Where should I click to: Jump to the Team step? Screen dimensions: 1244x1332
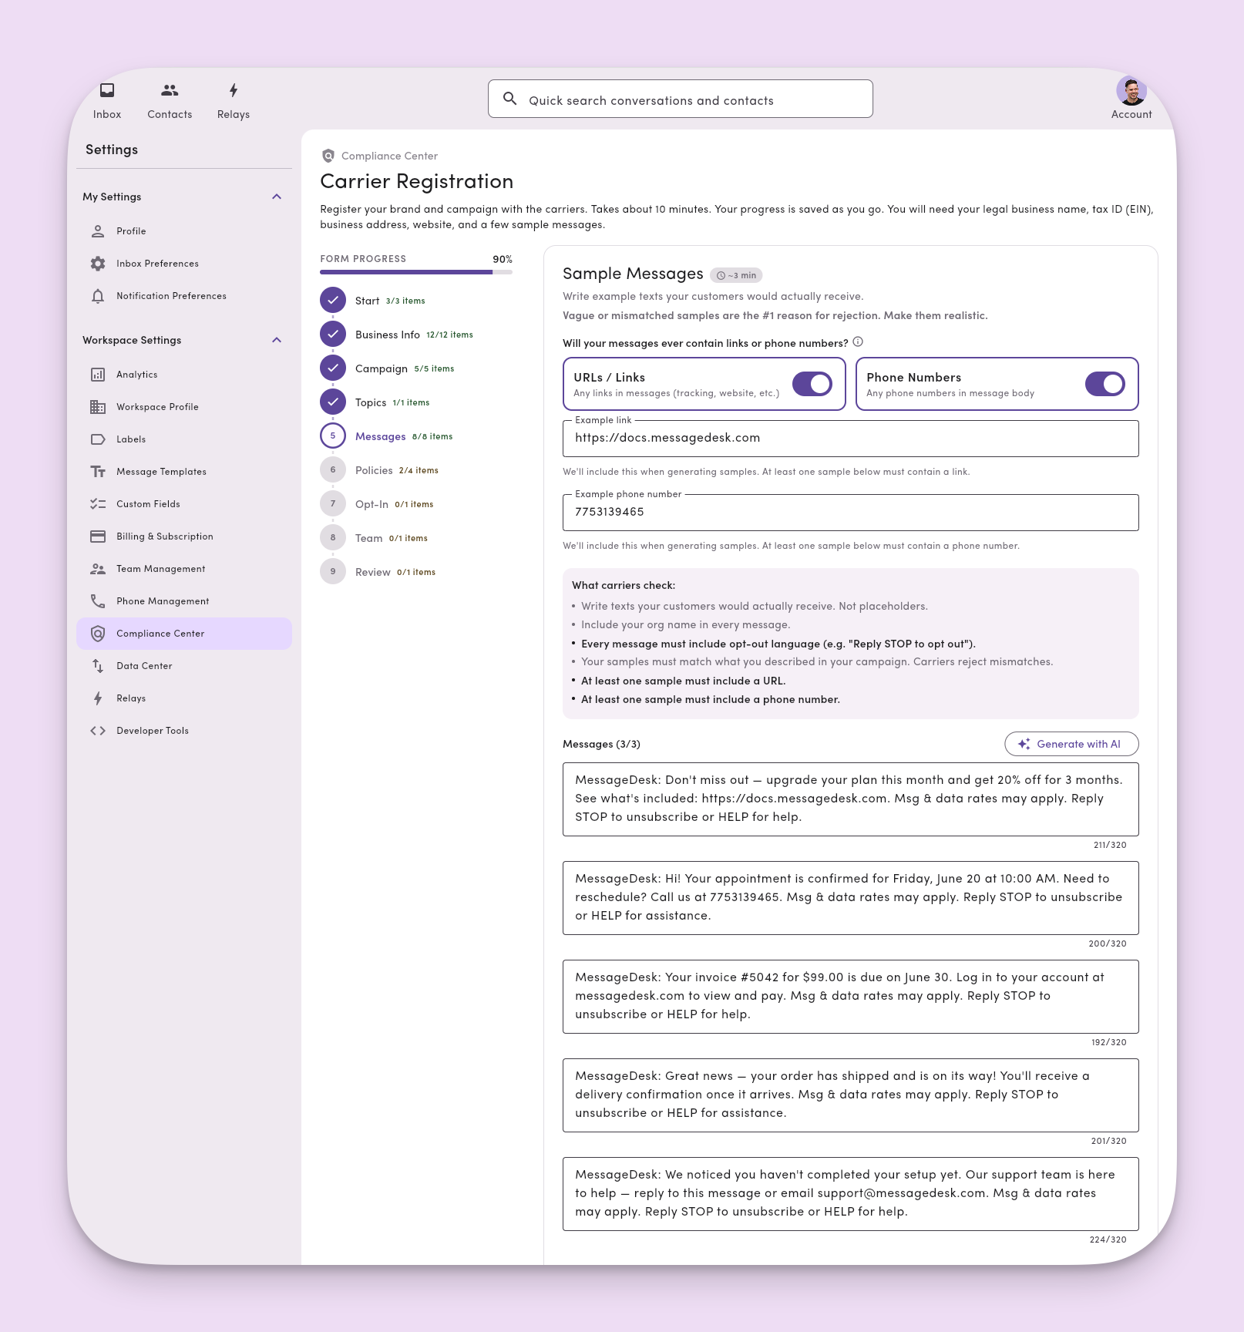pyautogui.click(x=375, y=538)
